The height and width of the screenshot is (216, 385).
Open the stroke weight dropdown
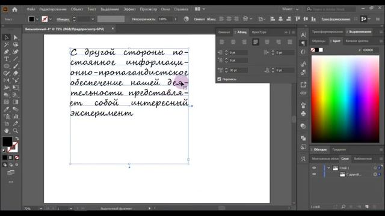click(93, 19)
